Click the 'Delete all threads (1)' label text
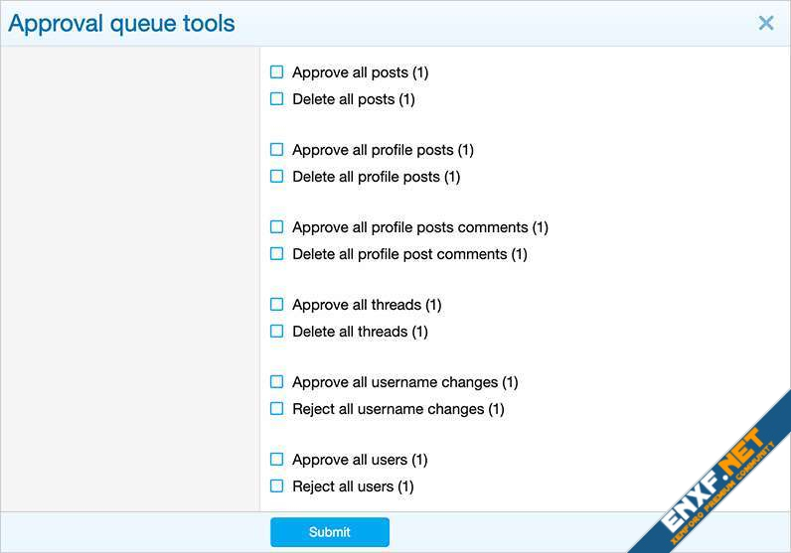 pos(360,332)
